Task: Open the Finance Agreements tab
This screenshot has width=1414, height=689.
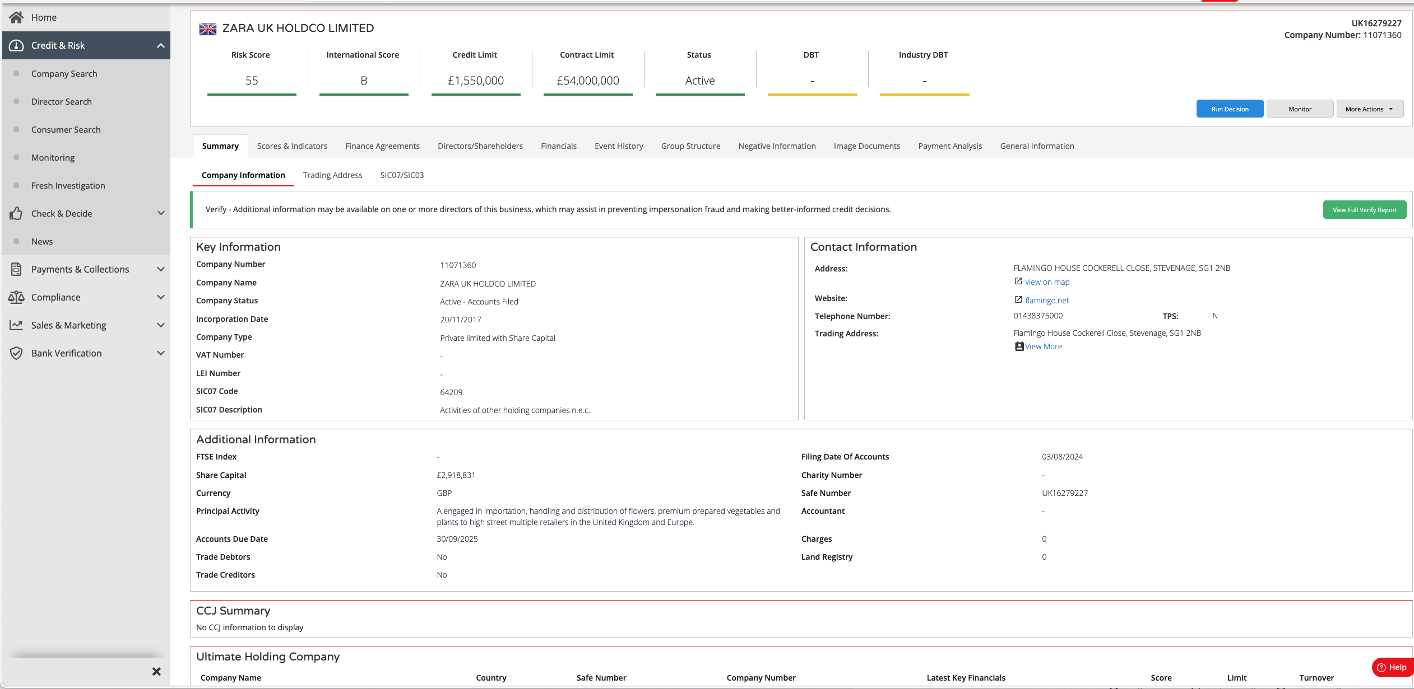Action: [x=382, y=146]
